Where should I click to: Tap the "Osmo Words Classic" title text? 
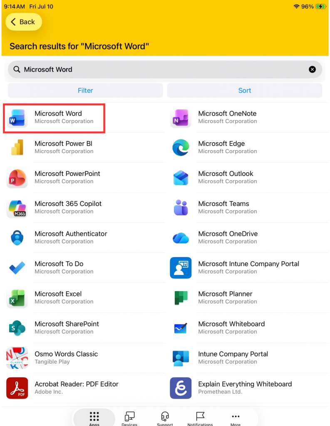click(x=66, y=354)
